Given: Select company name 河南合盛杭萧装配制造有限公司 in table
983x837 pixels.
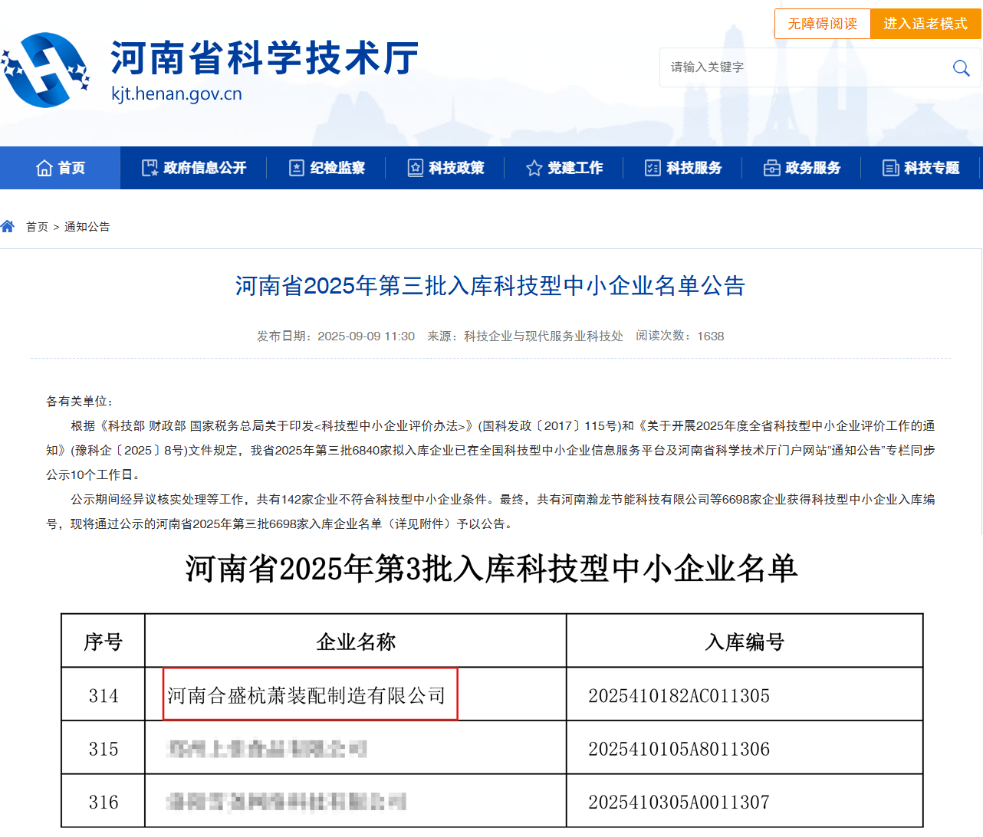Looking at the screenshot, I should 307,695.
